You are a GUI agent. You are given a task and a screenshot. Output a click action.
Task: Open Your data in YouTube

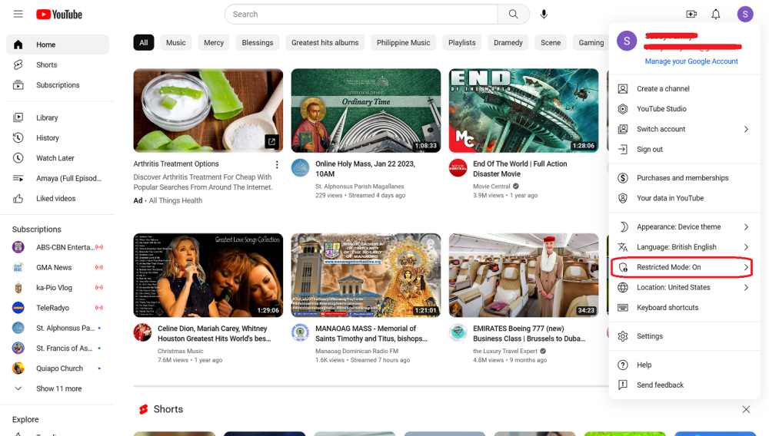coord(684,198)
